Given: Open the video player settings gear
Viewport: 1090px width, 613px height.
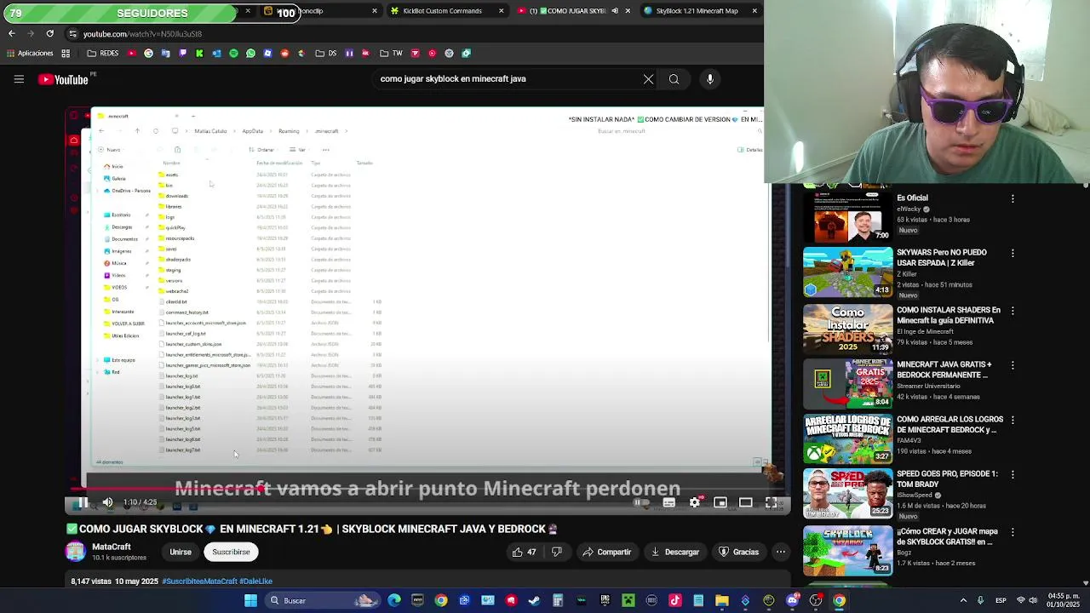Looking at the screenshot, I should (x=695, y=502).
